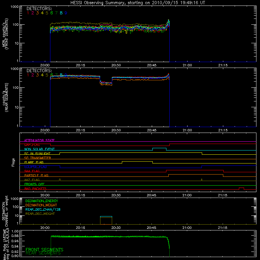Click REAR SEGMENTS legend in livetime plot
The image size is (260, 260).
coord(43,253)
